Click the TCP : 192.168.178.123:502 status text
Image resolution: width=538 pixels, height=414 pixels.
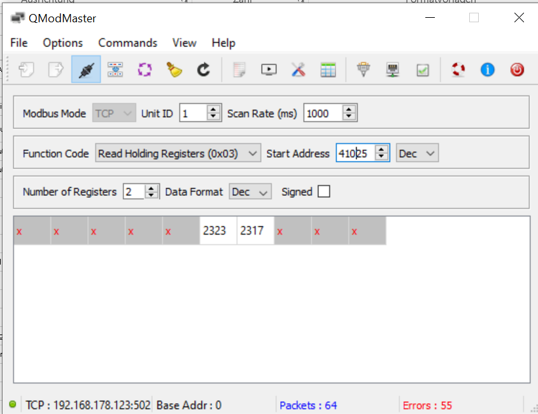point(88,406)
